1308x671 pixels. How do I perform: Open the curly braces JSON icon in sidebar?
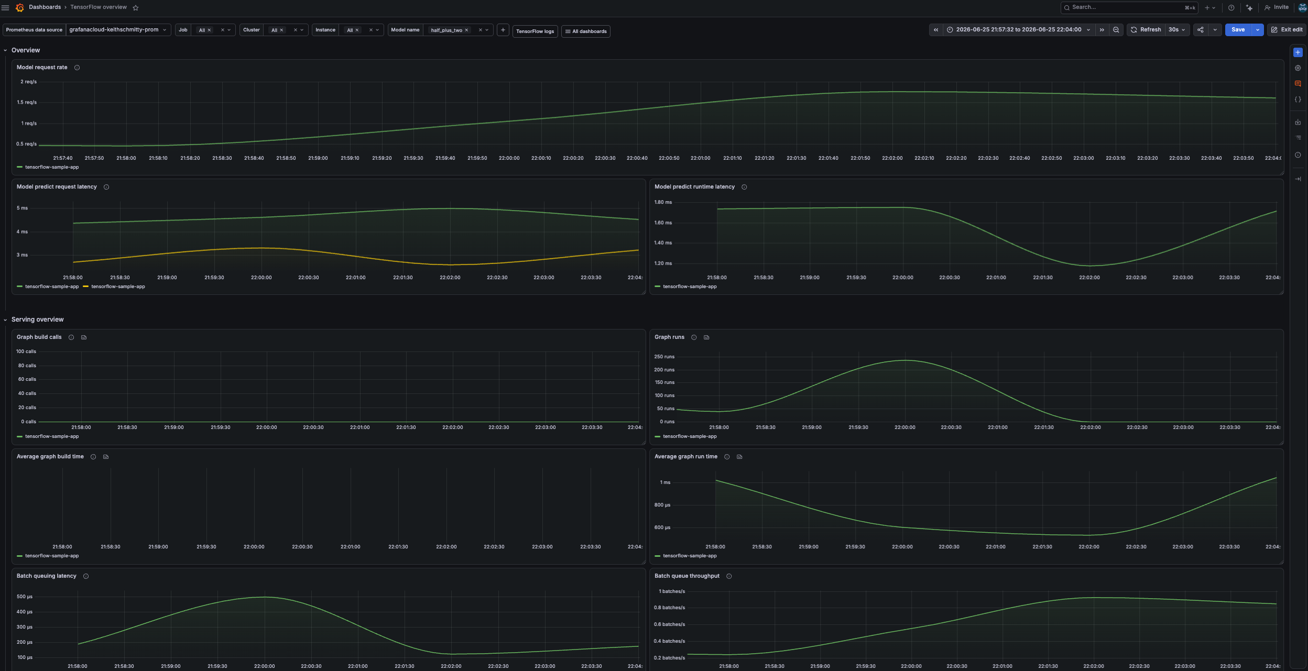click(1298, 100)
